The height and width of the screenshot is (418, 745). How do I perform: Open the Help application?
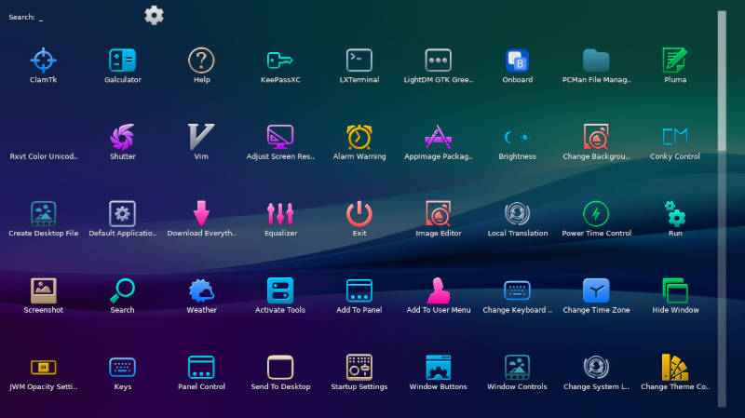pyautogui.click(x=201, y=61)
